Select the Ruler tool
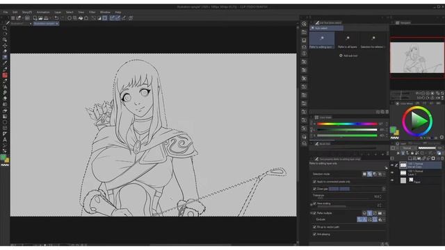Image resolution: width=445 pixels, height=250 pixels. click(5, 134)
